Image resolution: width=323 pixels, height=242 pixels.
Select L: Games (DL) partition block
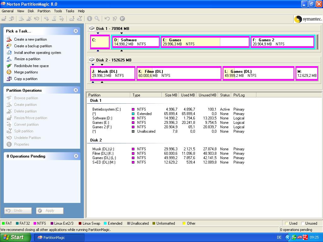tap(259, 73)
